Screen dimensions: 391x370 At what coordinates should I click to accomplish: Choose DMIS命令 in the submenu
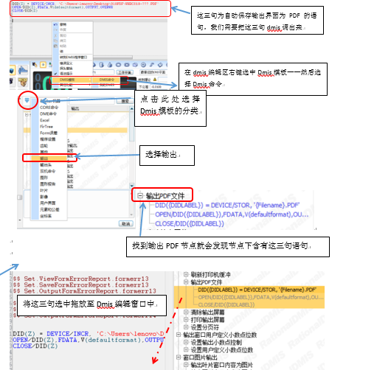coord(107,80)
